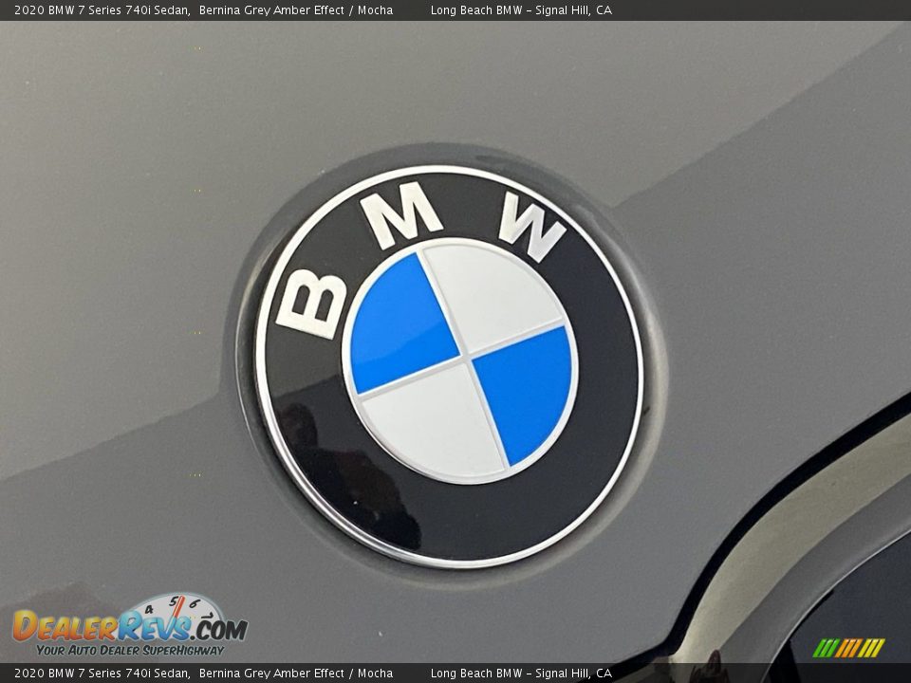Click the BMW roundel emblem
Image resolution: width=911 pixels, height=683 pixels.
pos(450,366)
